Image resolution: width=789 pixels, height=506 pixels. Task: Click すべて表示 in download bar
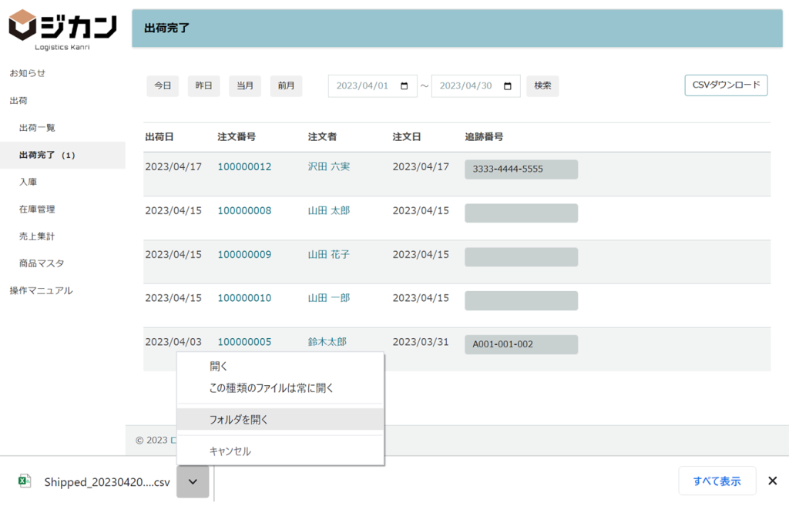pyautogui.click(x=717, y=481)
